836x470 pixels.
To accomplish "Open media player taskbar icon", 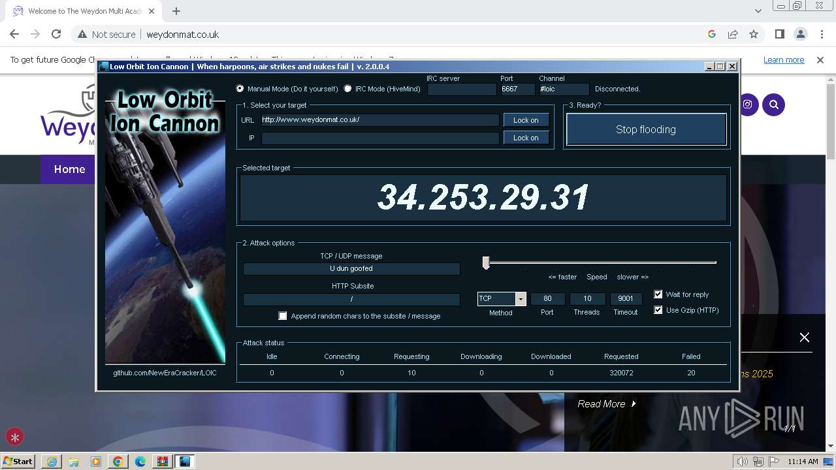I will (95, 462).
